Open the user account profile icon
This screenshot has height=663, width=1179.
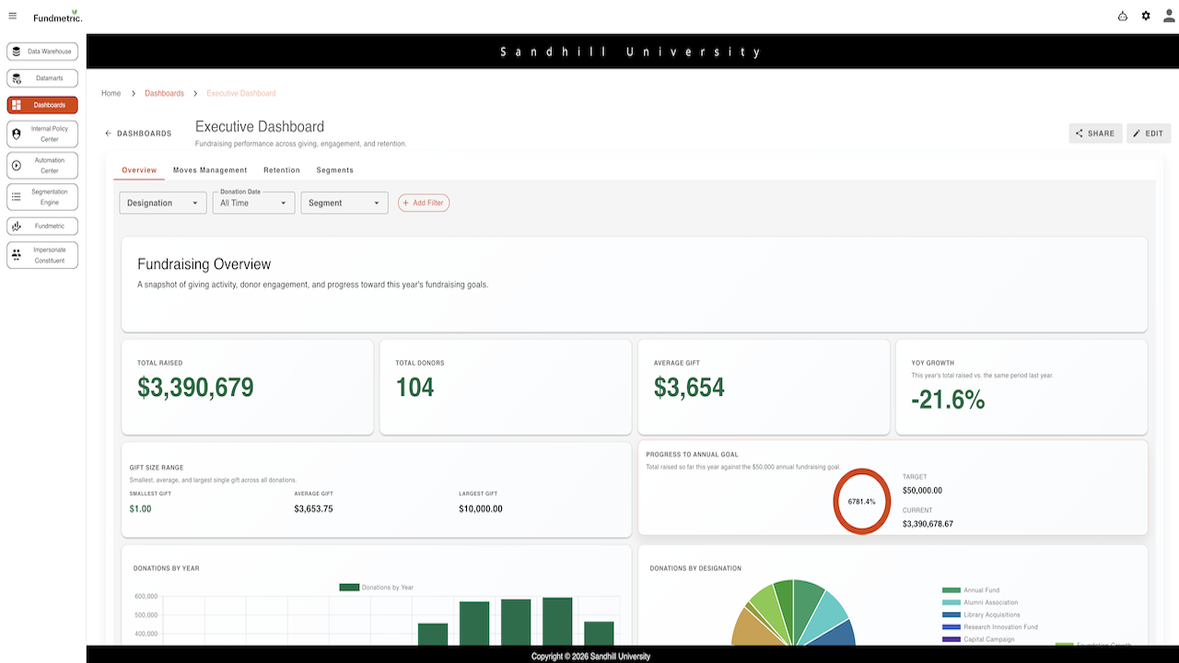tap(1169, 16)
